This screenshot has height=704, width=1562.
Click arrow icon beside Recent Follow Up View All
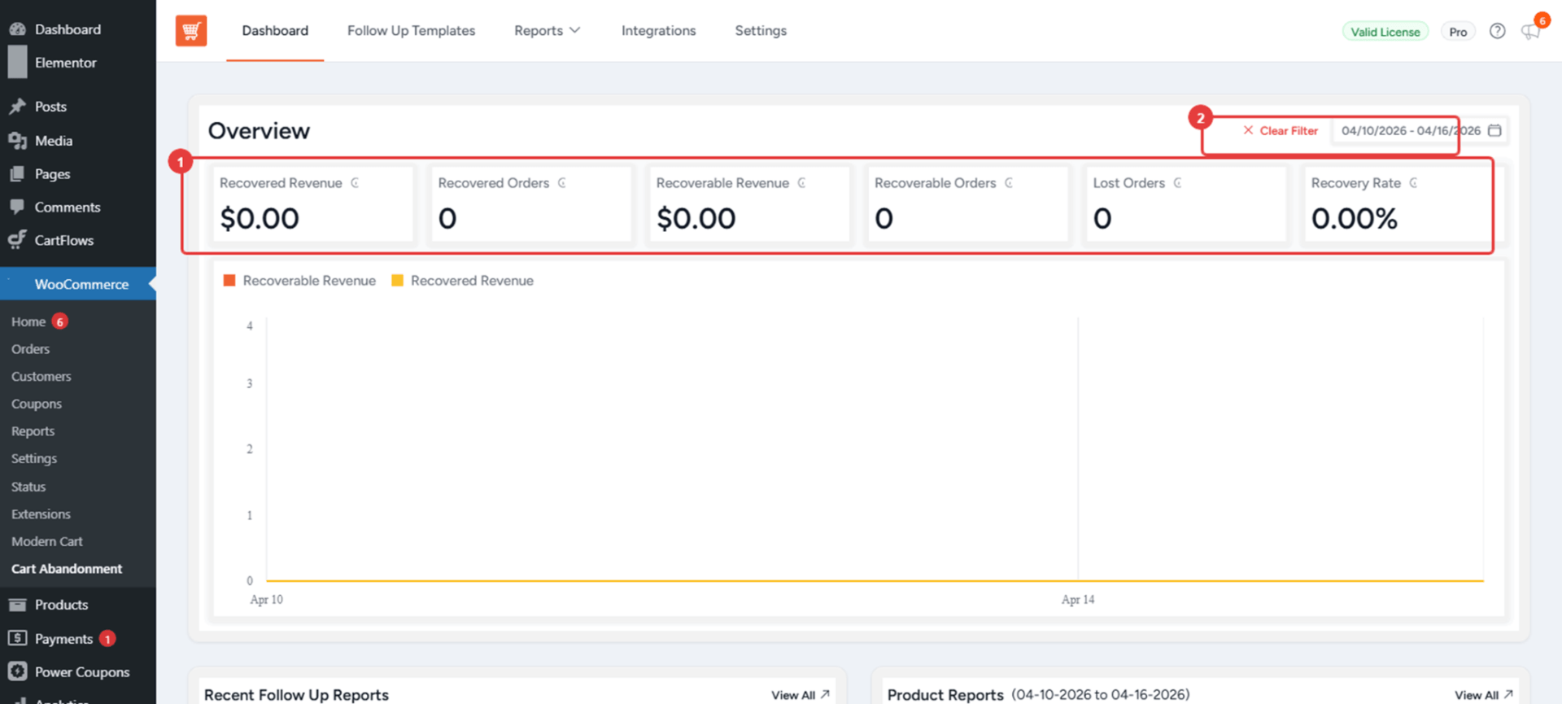(x=825, y=694)
